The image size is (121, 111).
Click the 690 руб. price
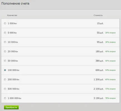[100, 70]
